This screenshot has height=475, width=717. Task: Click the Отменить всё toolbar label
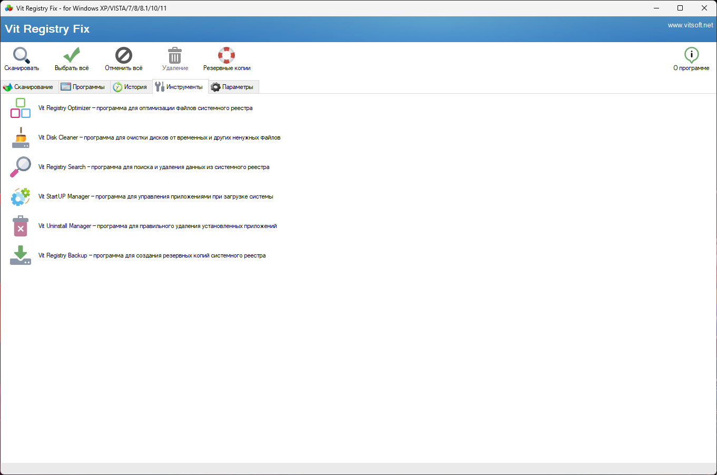pyautogui.click(x=124, y=68)
